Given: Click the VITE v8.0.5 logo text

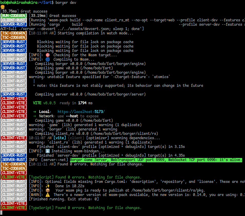Looking at the screenshot, I should click(38, 103).
